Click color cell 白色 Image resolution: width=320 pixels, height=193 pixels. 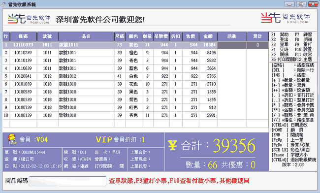coord(133,76)
